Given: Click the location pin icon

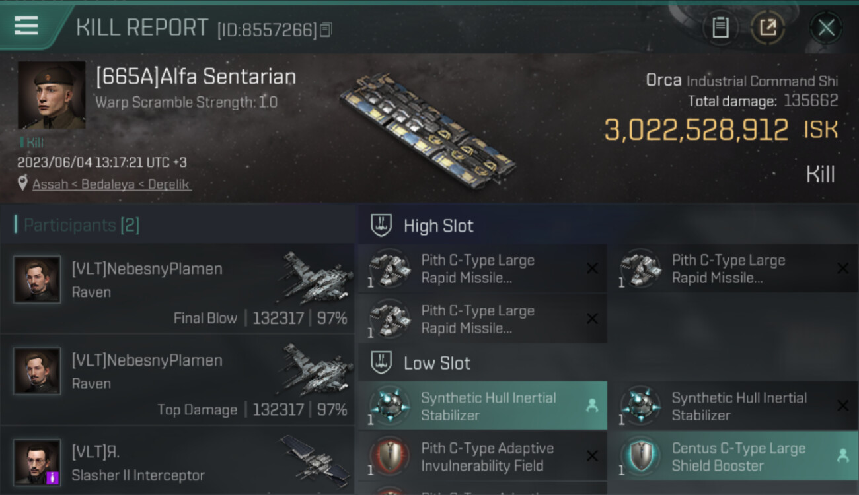Looking at the screenshot, I should click(x=24, y=184).
